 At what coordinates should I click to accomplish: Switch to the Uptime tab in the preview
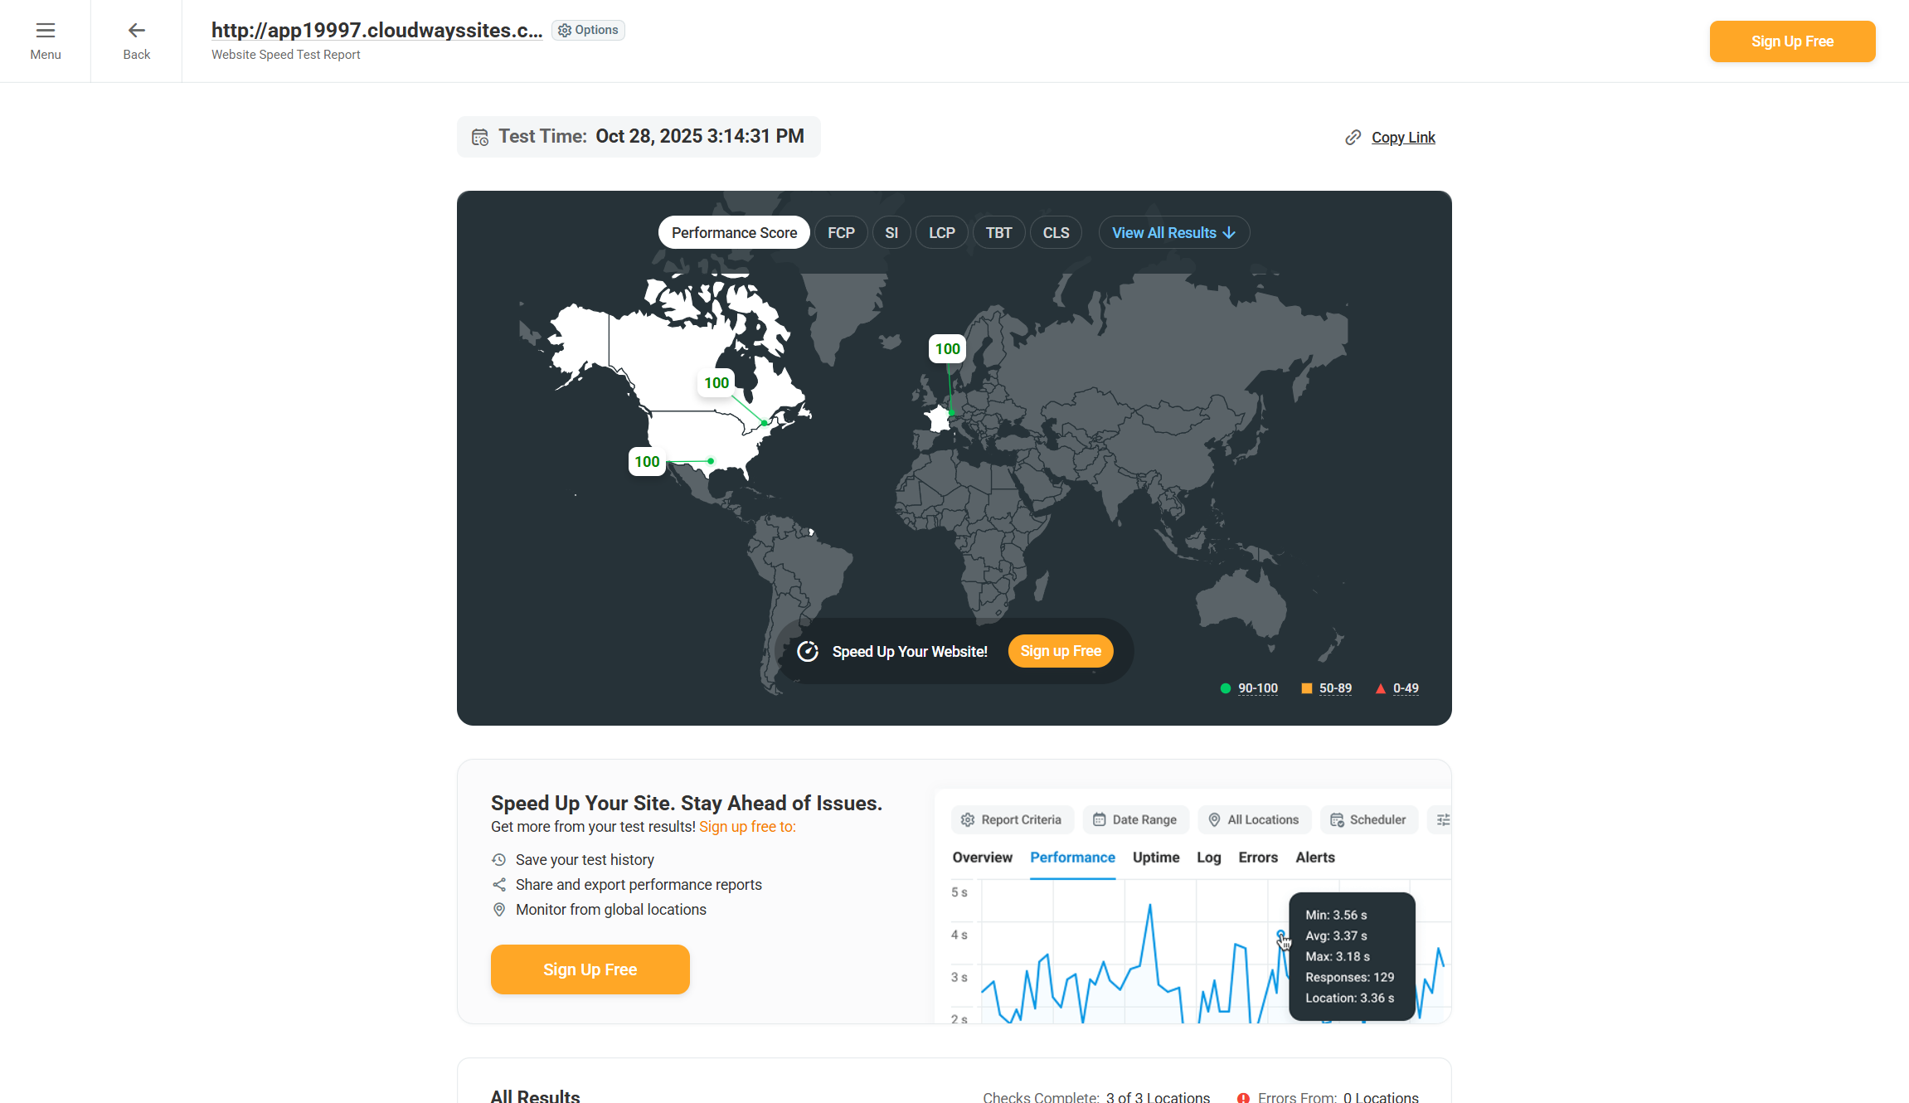(1155, 858)
